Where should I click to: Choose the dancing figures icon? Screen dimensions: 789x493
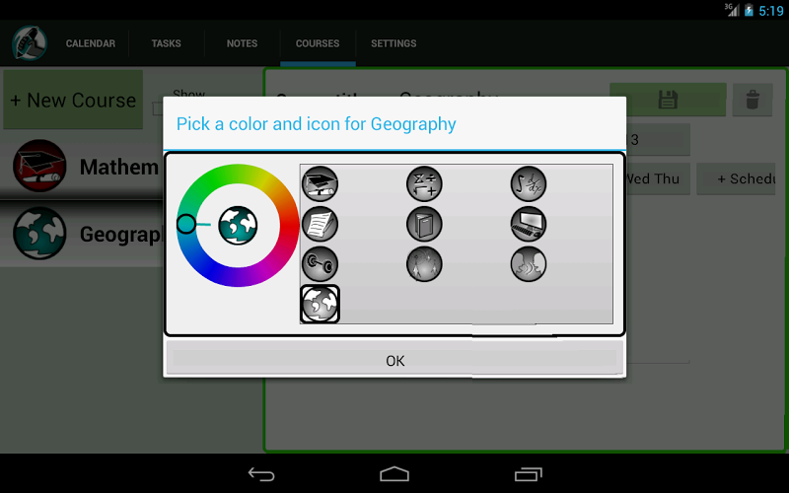[x=424, y=264]
